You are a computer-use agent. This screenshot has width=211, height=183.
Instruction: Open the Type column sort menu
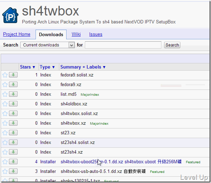coord(47,67)
